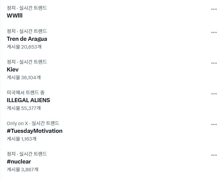This screenshot has width=222, height=179.
Task: Click the 게시물 36,104개 post count
Action: click(24, 78)
